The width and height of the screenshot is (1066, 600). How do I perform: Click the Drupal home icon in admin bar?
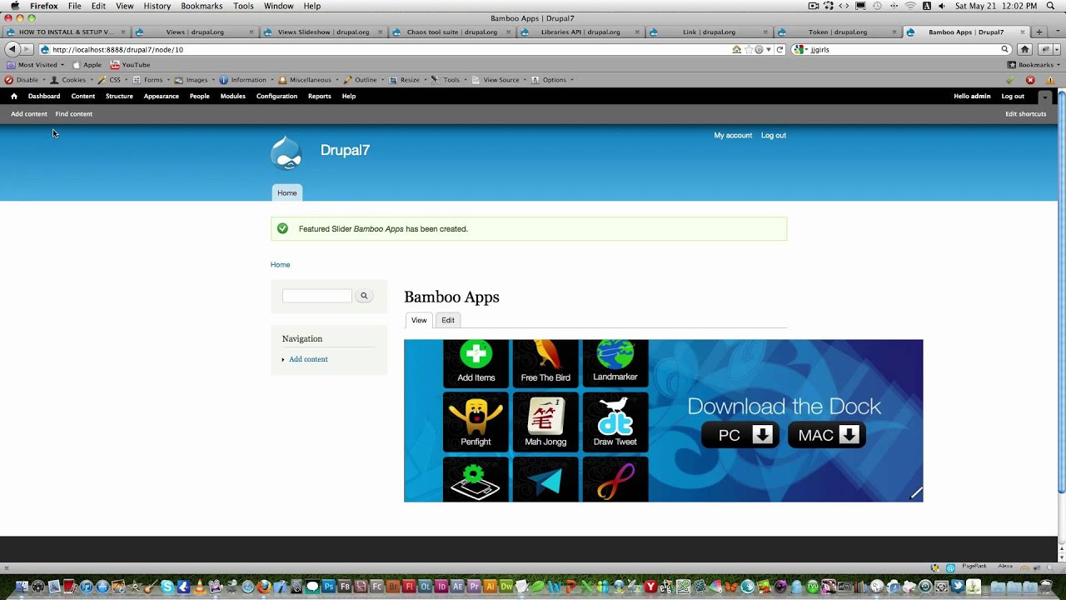[x=13, y=96]
